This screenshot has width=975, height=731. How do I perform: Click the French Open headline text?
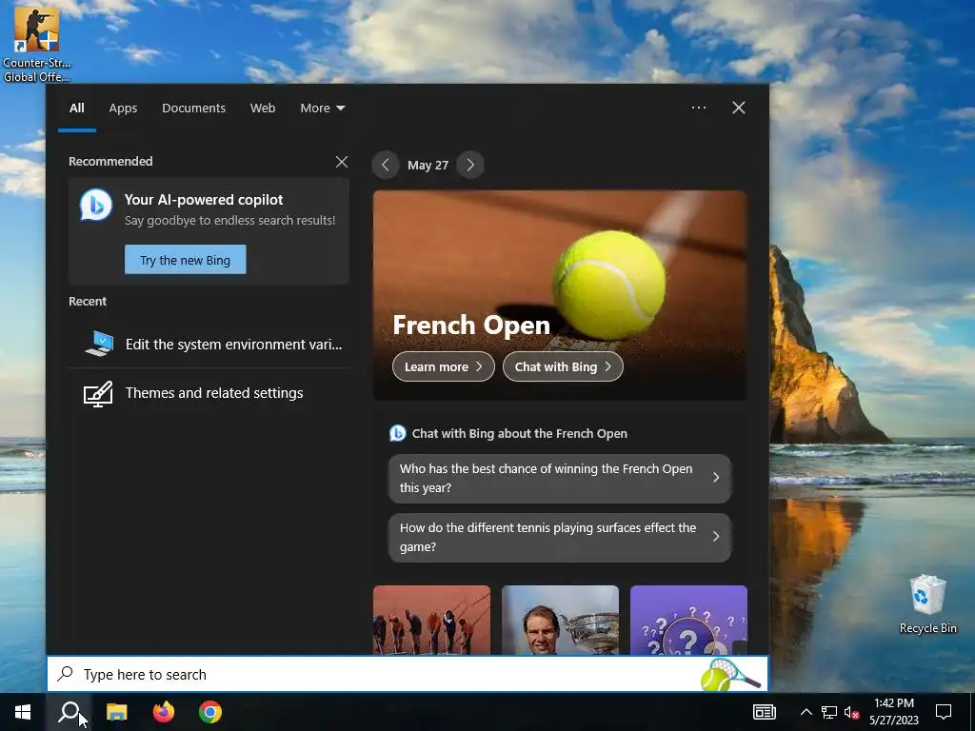tap(471, 326)
